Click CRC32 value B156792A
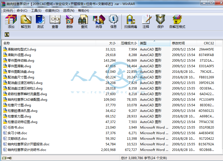 (206, 144)
